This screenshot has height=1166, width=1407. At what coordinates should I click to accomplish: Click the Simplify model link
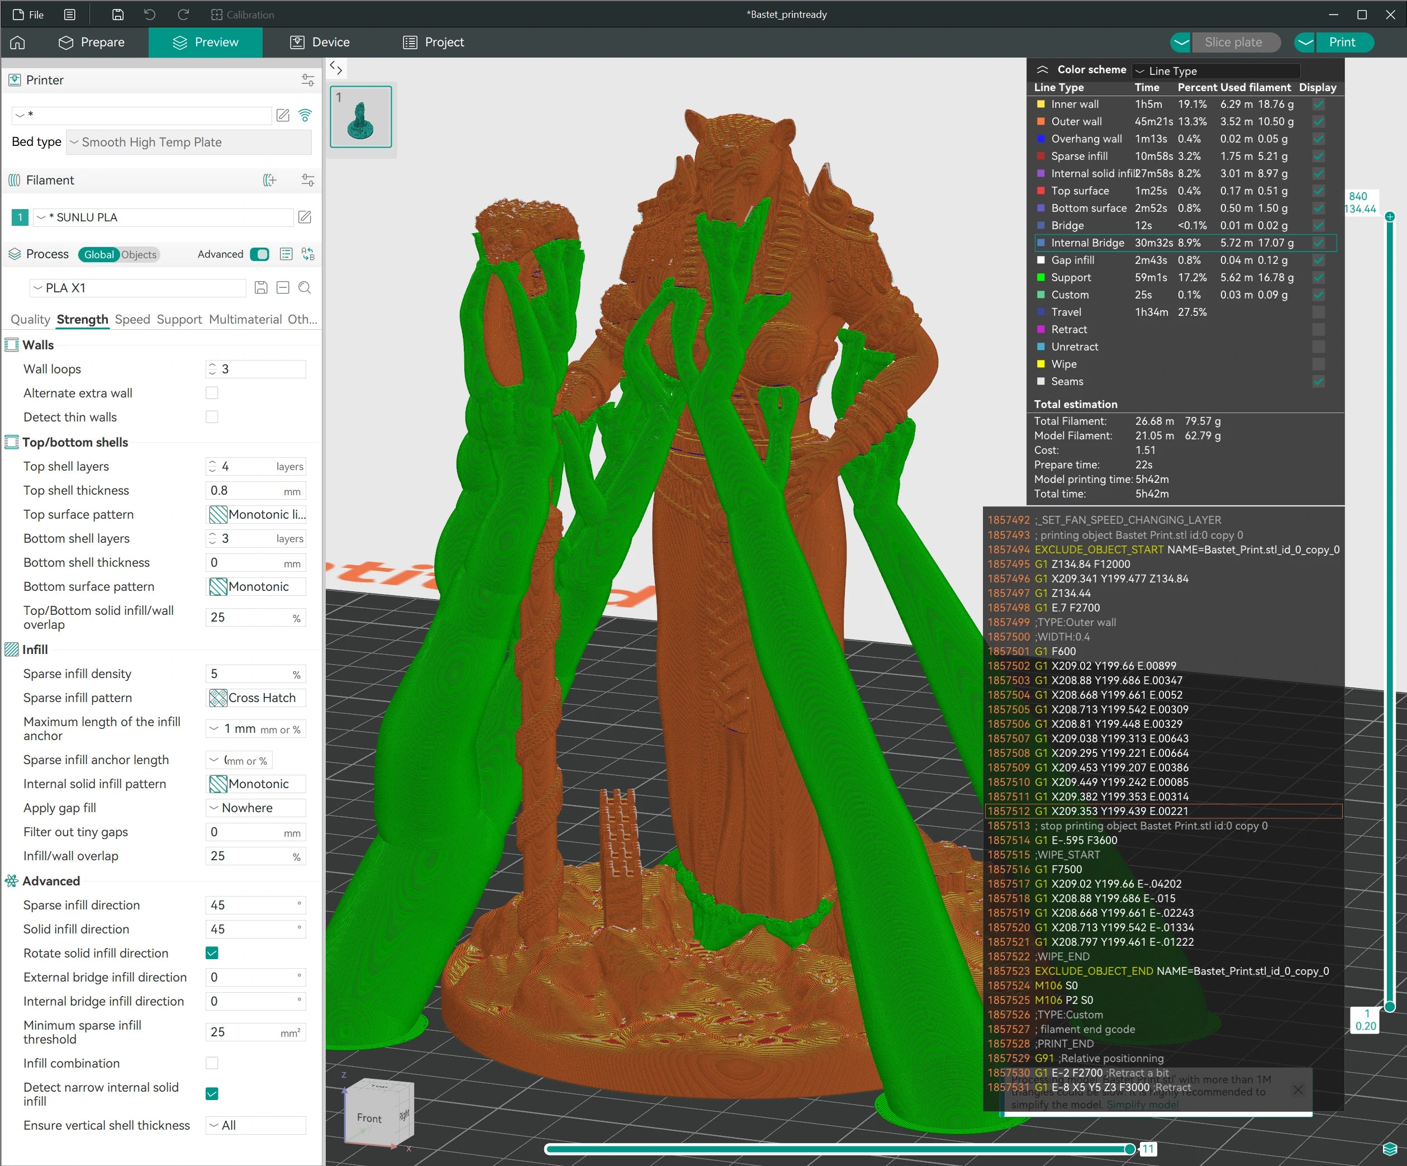click(1142, 1105)
